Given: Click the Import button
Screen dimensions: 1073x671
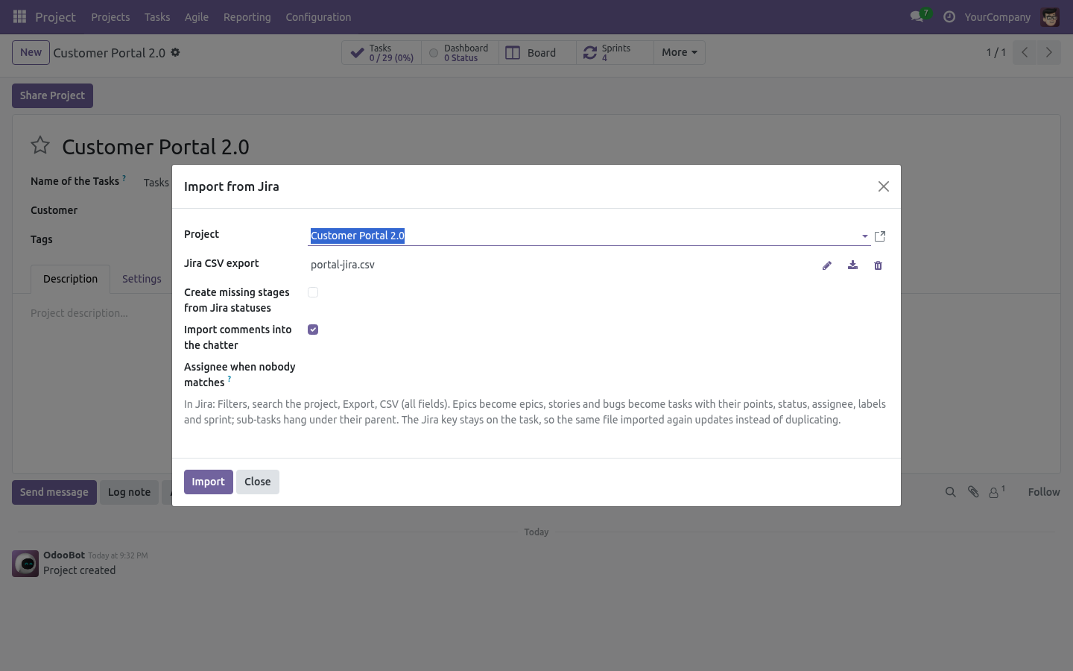Looking at the screenshot, I should click(x=209, y=482).
